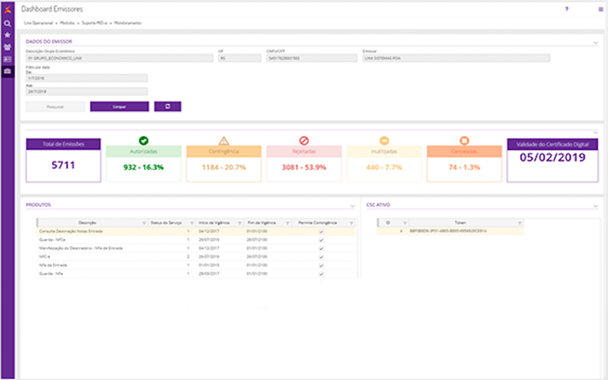Open the ID card icon in sidebar

(x=8, y=60)
